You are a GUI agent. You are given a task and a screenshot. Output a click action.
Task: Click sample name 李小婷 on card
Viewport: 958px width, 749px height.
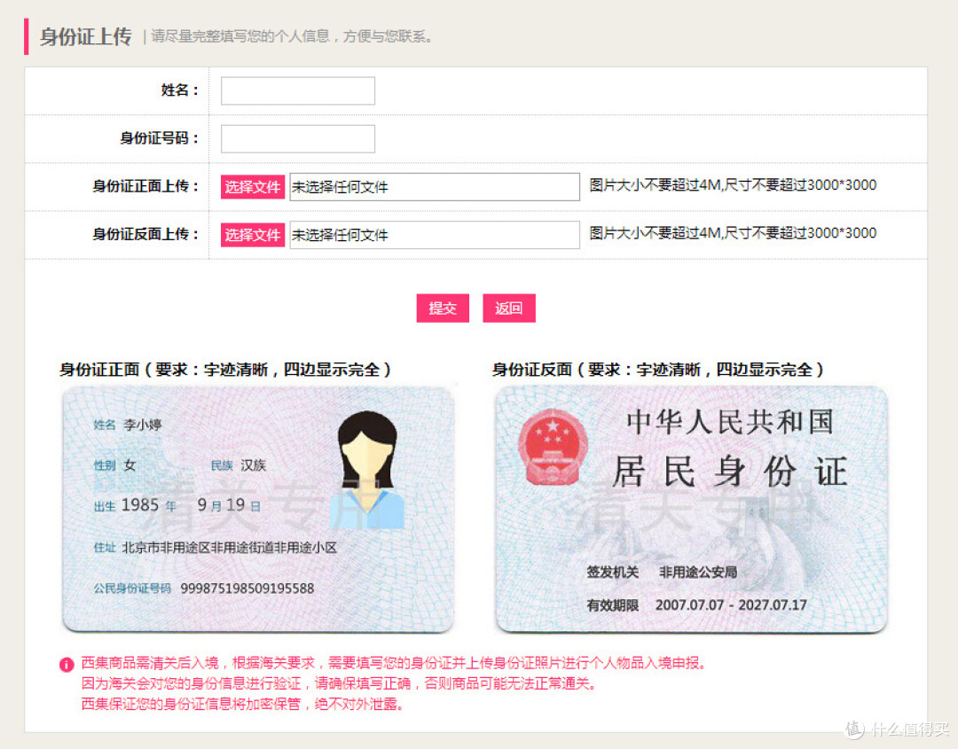142,425
